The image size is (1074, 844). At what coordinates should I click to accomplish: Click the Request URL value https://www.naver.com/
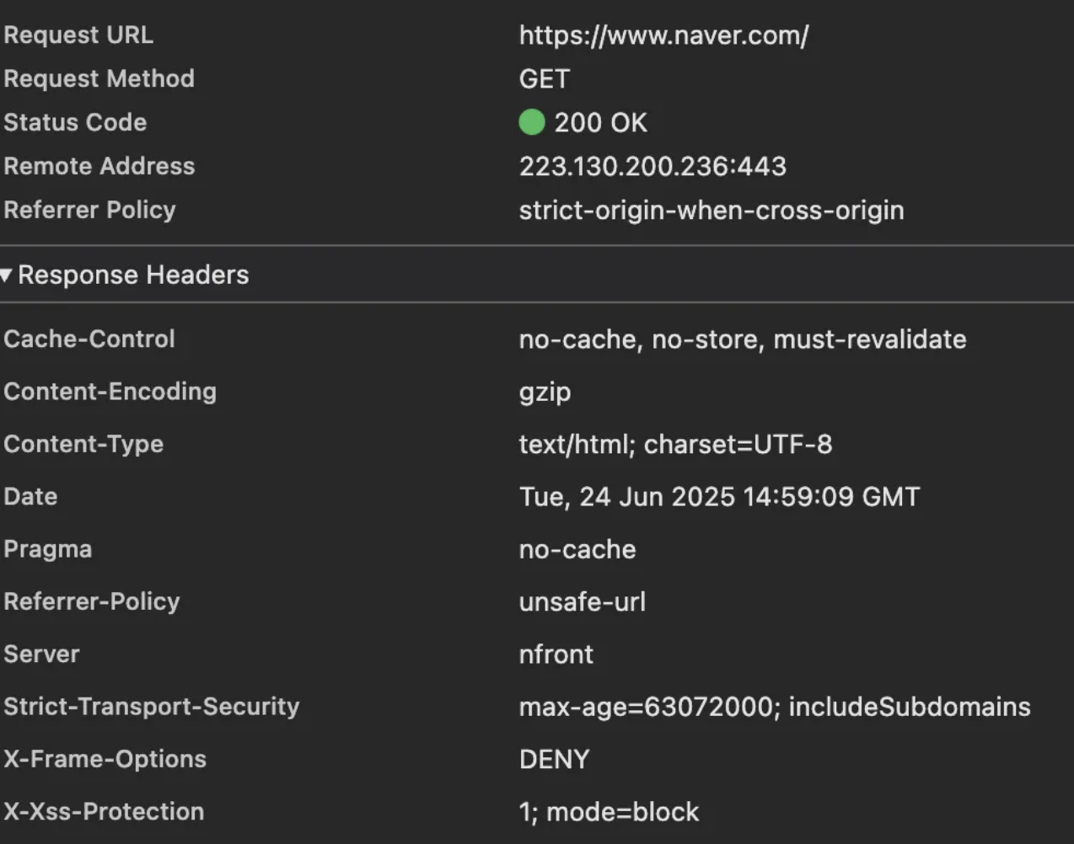[x=663, y=35]
